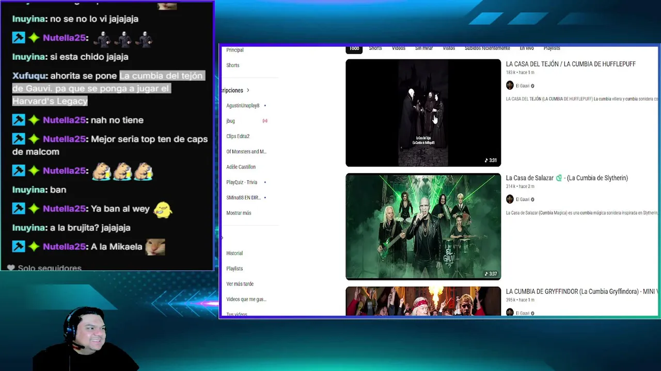Select the Todo filter chip

354,48
